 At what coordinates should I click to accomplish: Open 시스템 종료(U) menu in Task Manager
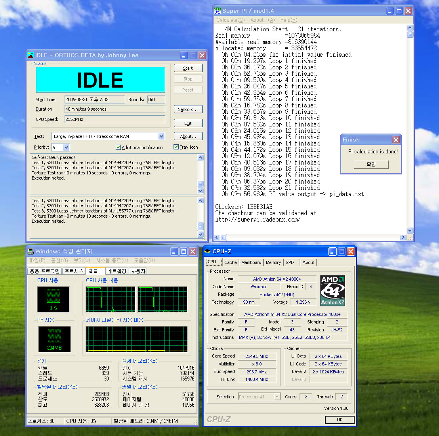(x=112, y=260)
